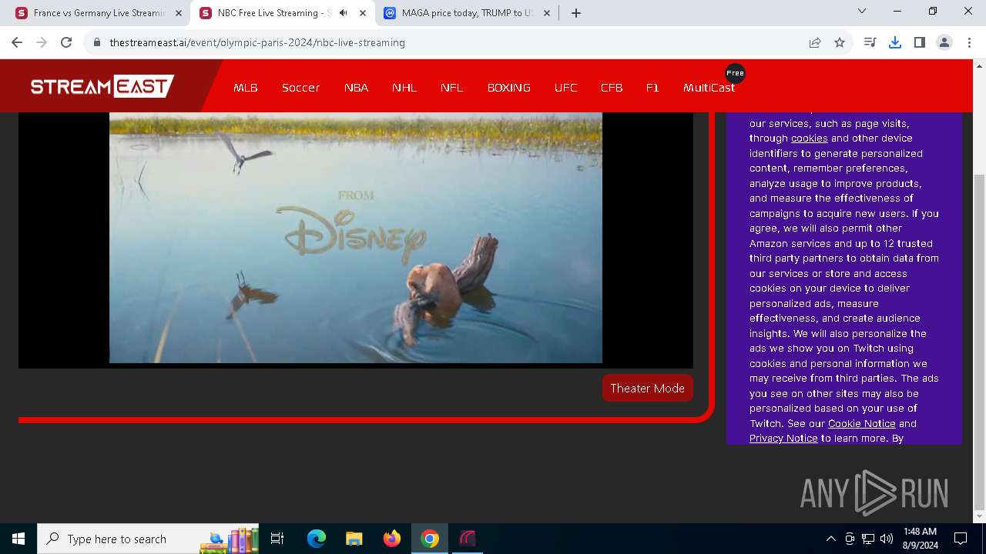
Task: Open the Soccer menu item
Action: [300, 88]
